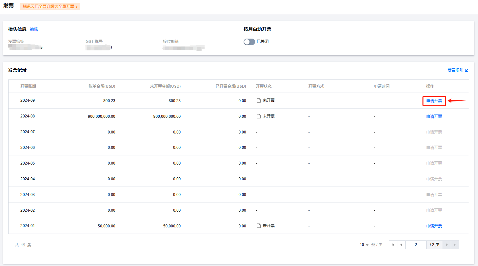Image resolution: width=478 pixels, height=266 pixels.
Task: Toggle the monthly auto-invoicing switch
Action: click(x=249, y=42)
